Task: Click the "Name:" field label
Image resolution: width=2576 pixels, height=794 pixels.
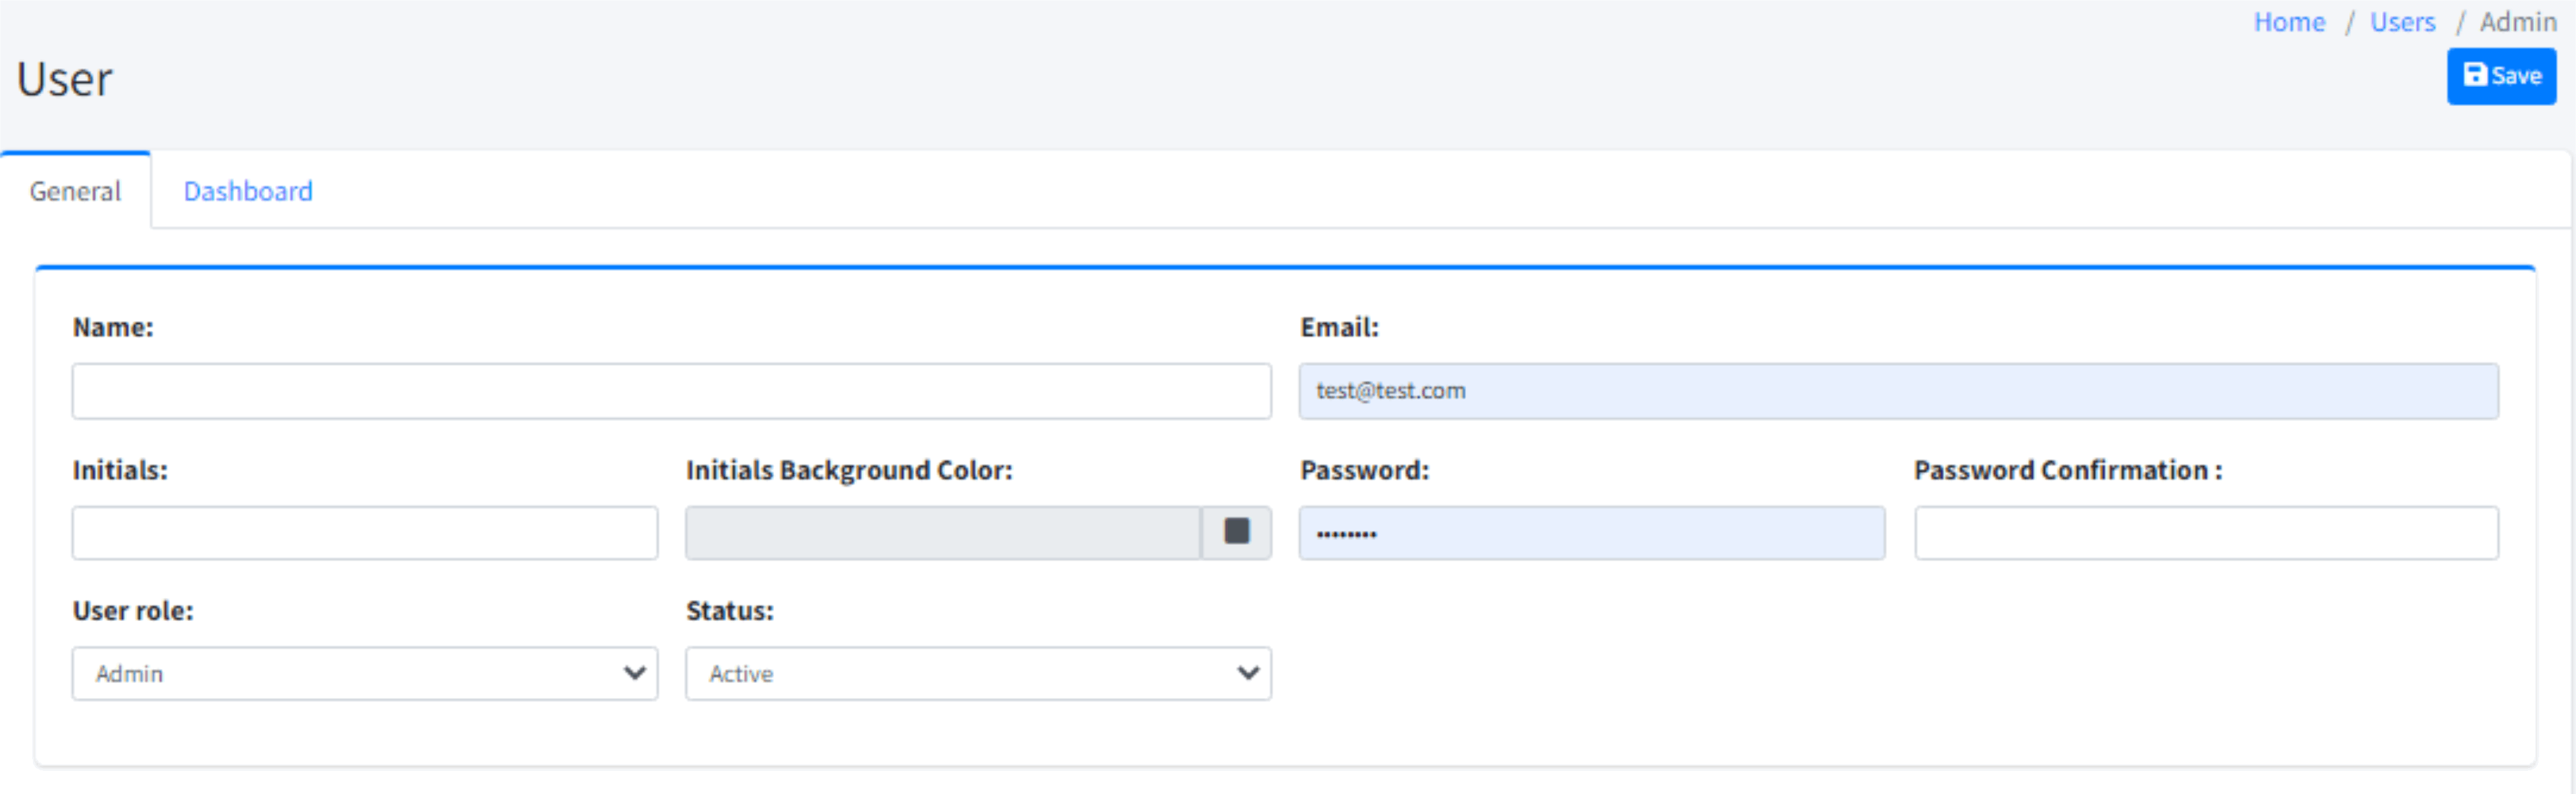Action: point(113,327)
